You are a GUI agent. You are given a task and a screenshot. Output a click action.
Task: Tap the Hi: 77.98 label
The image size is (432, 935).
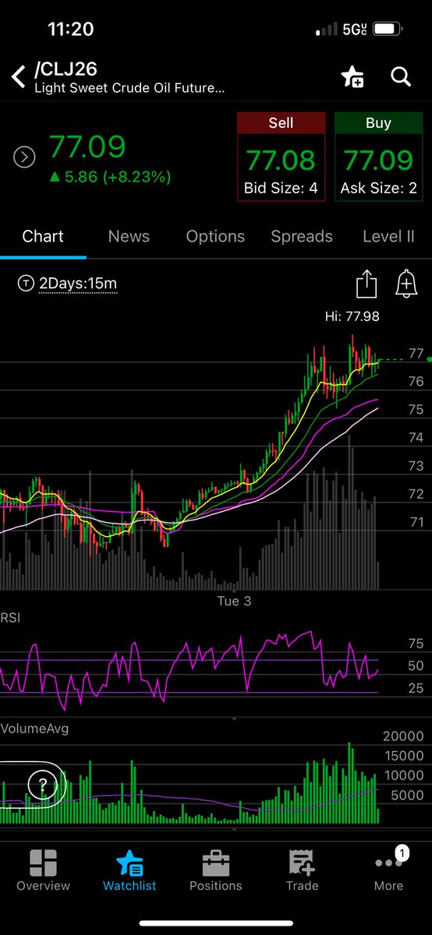tap(352, 316)
